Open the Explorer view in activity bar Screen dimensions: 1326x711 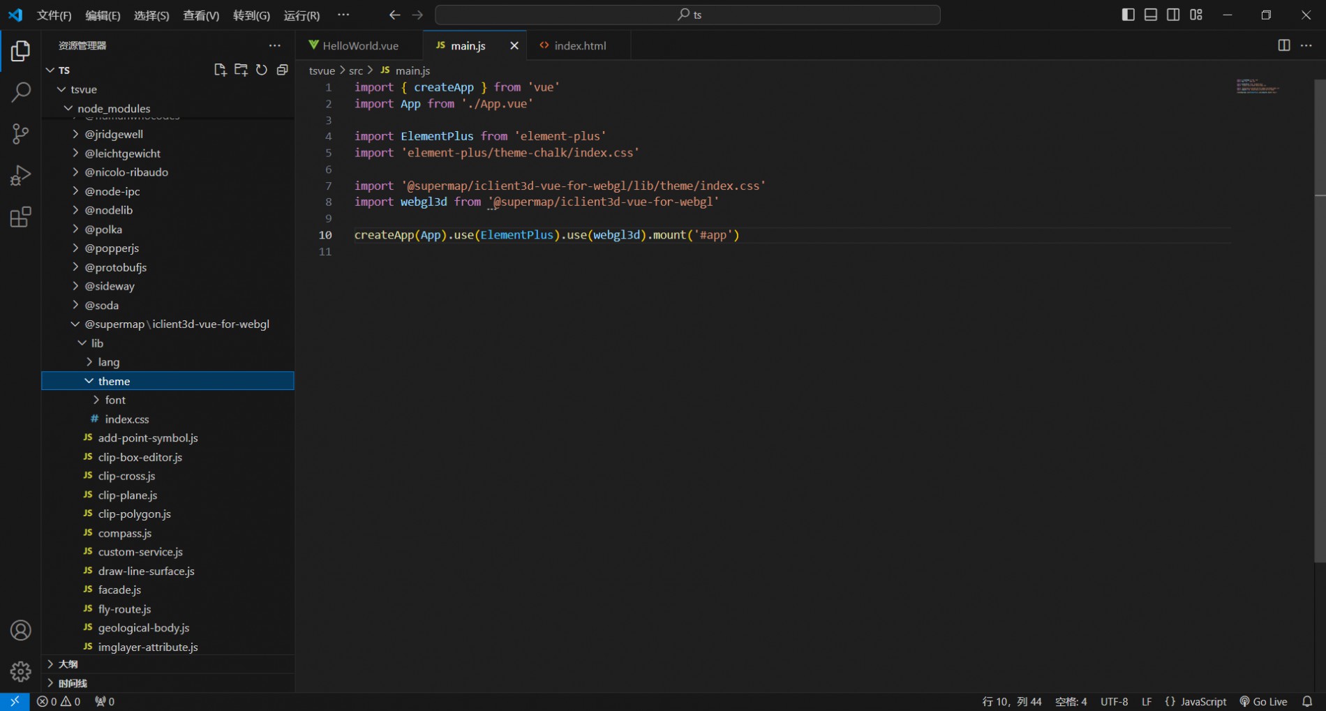click(20, 51)
